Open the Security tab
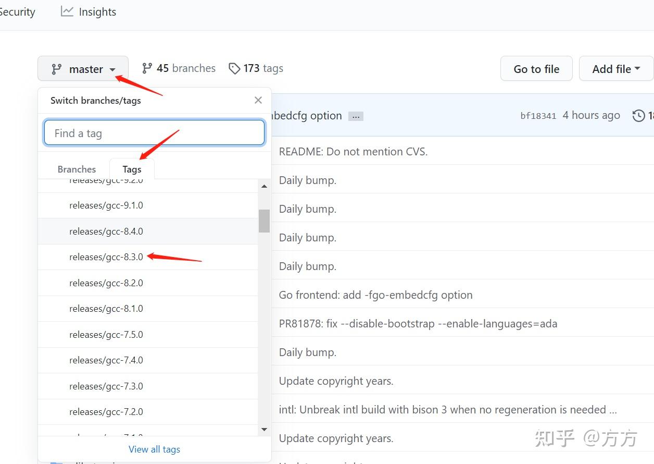Image resolution: width=654 pixels, height=464 pixels. [x=17, y=11]
